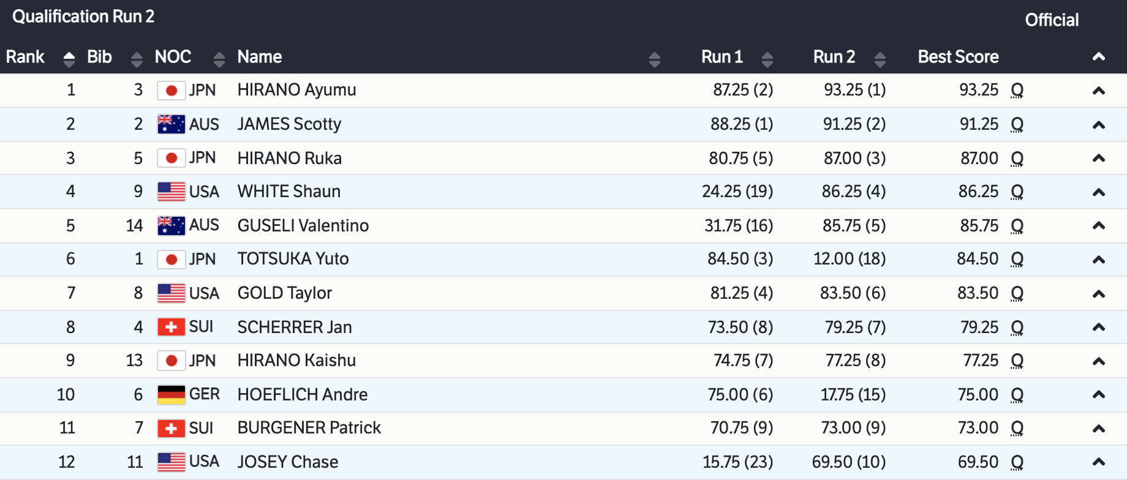Click the German flag beside HOEFLICH Andre
The image size is (1127, 480).
(171, 394)
